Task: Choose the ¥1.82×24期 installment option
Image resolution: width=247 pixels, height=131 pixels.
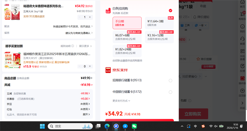Action: [127, 51]
